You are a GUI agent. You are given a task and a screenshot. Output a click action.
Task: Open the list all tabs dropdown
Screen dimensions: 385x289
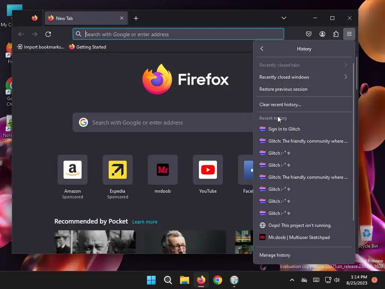[284, 18]
